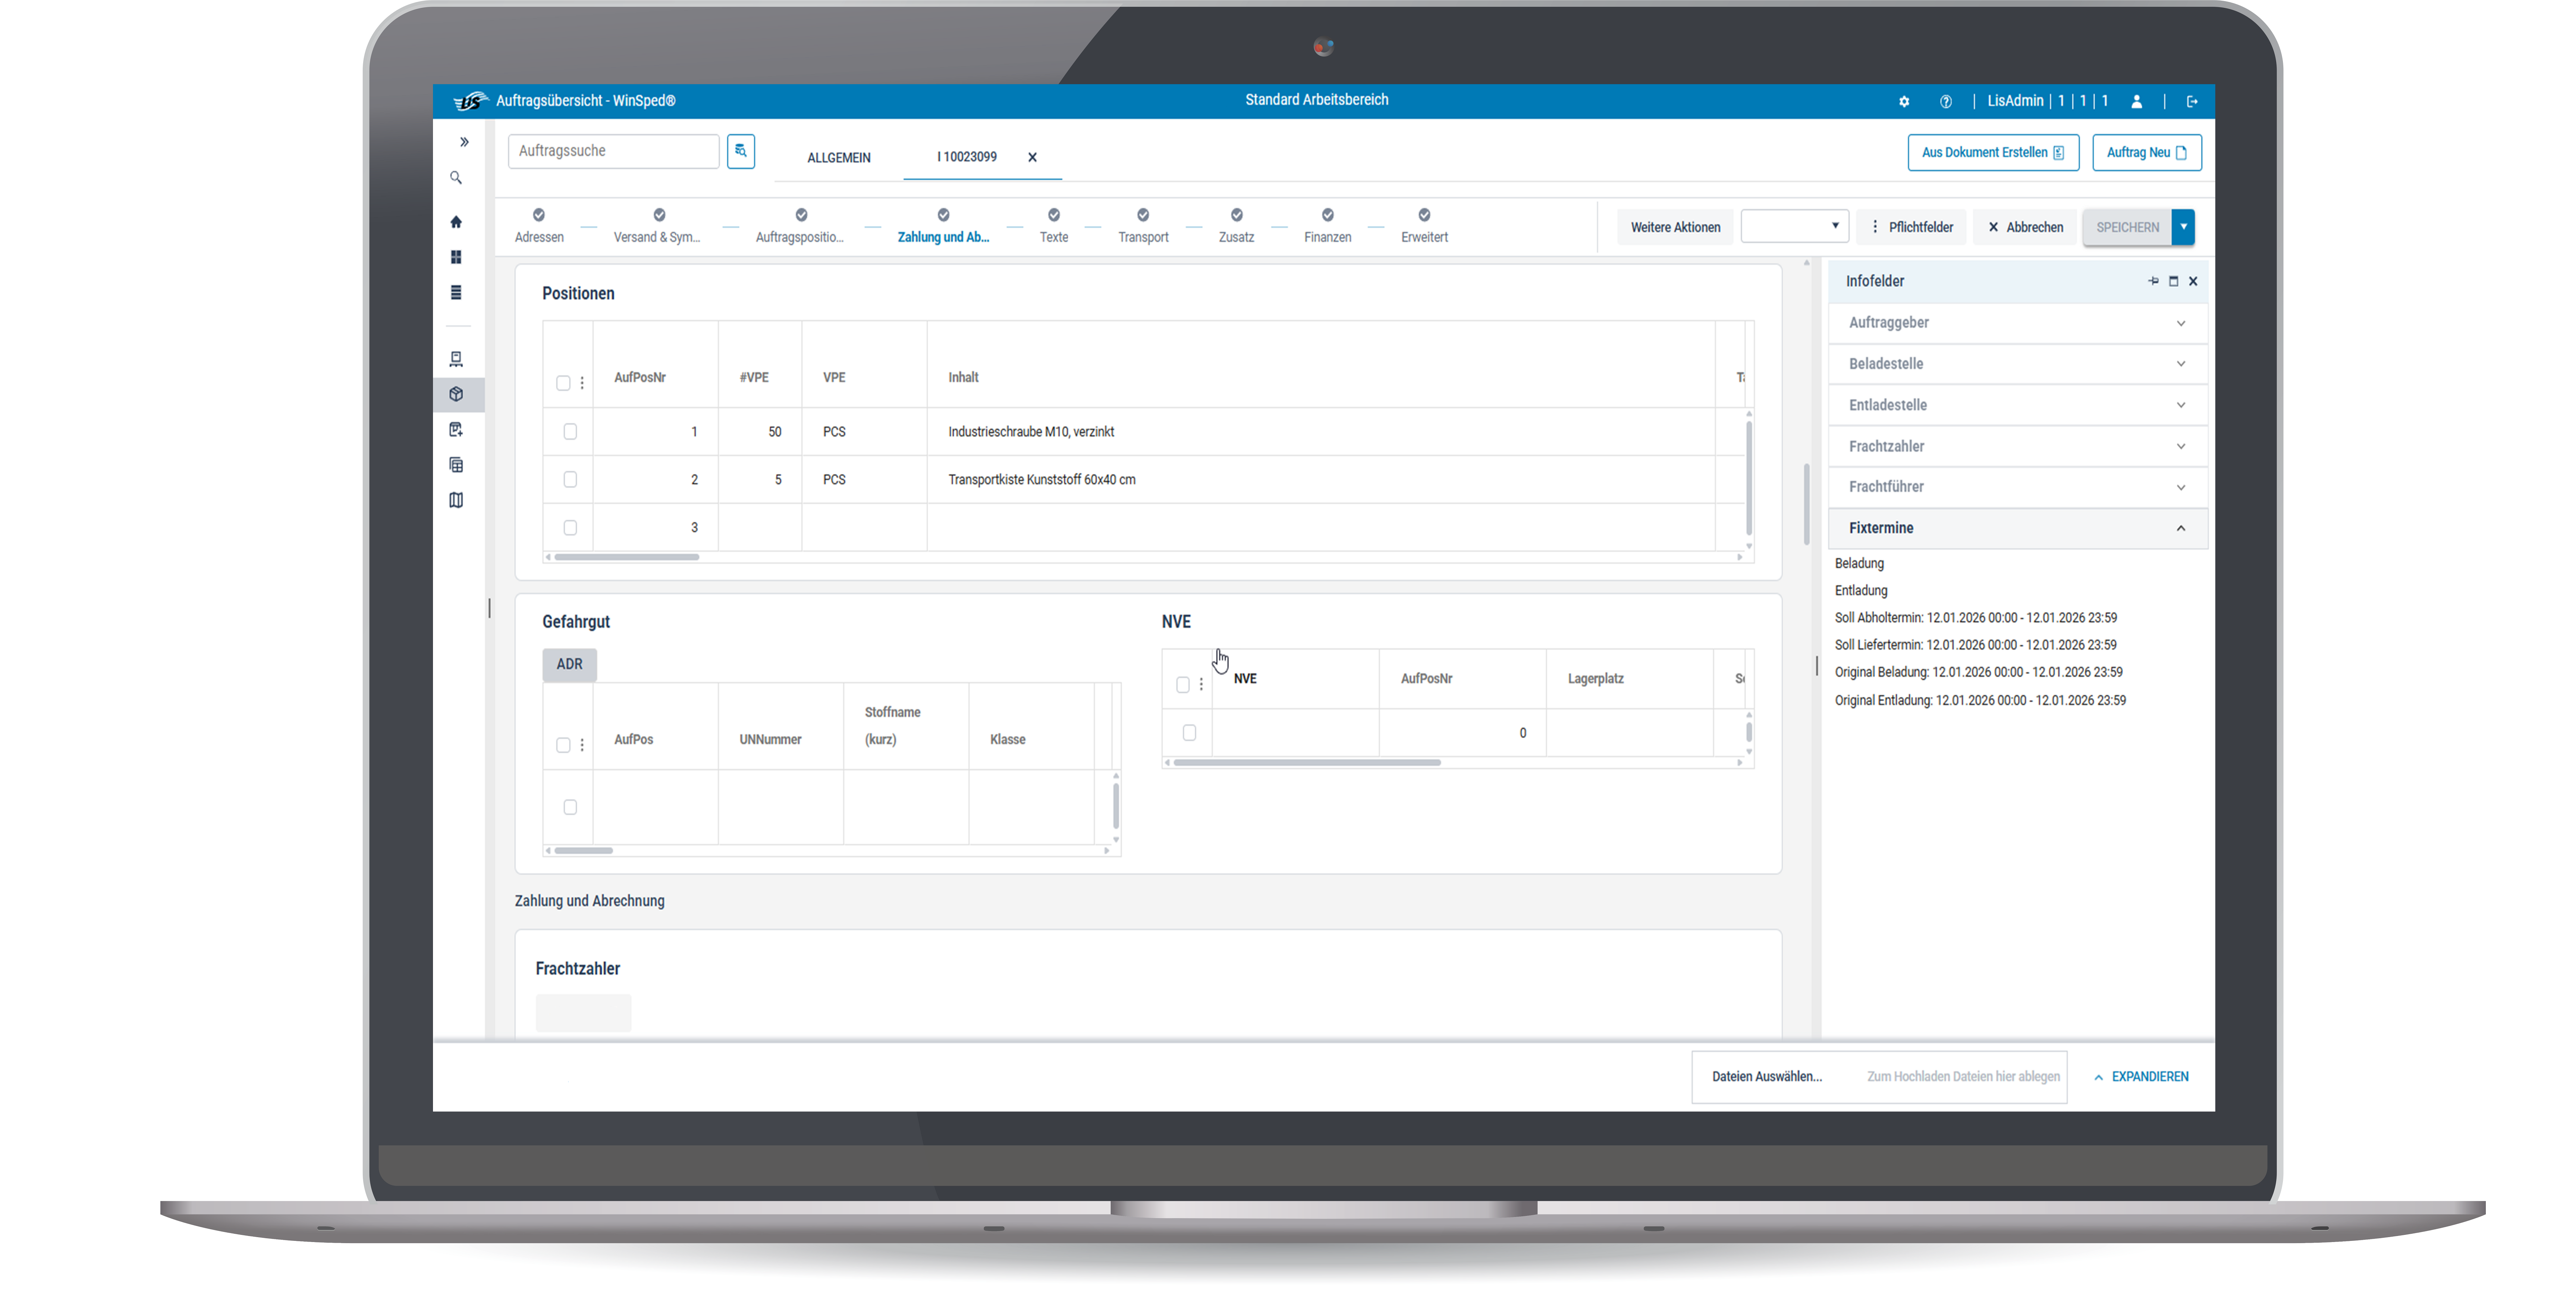Click the logout icon in the top bar
Screen dimensions: 2576x1302
point(2192,101)
